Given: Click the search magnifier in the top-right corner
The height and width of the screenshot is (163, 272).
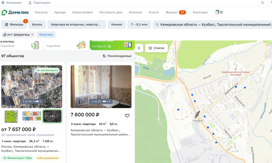Looking at the screenshot, I should pos(262,3).
